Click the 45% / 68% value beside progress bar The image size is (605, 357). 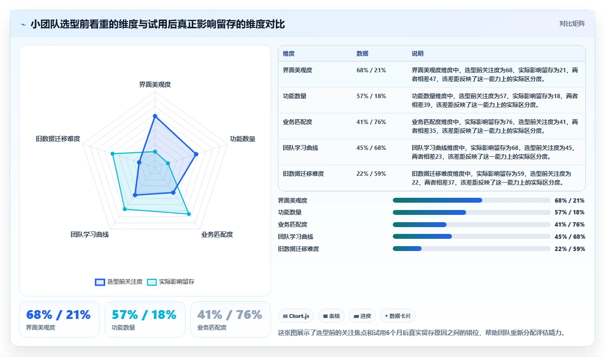[x=570, y=236]
